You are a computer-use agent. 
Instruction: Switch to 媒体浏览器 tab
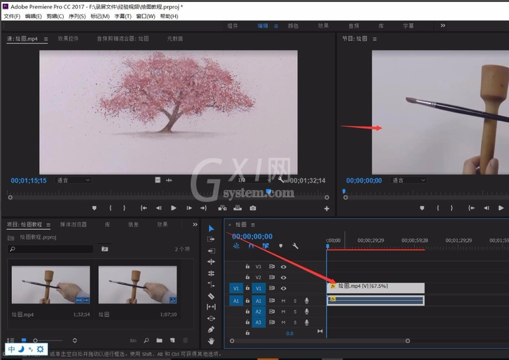point(73,225)
